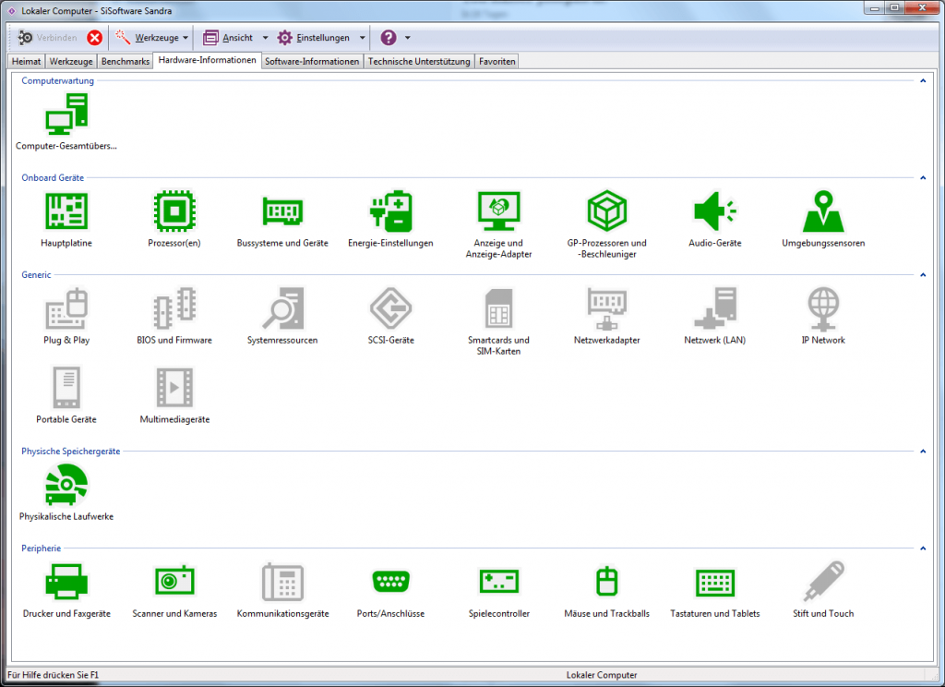This screenshot has width=945, height=687.
Task: Open the Audio-Geräte icon
Action: 714,212
